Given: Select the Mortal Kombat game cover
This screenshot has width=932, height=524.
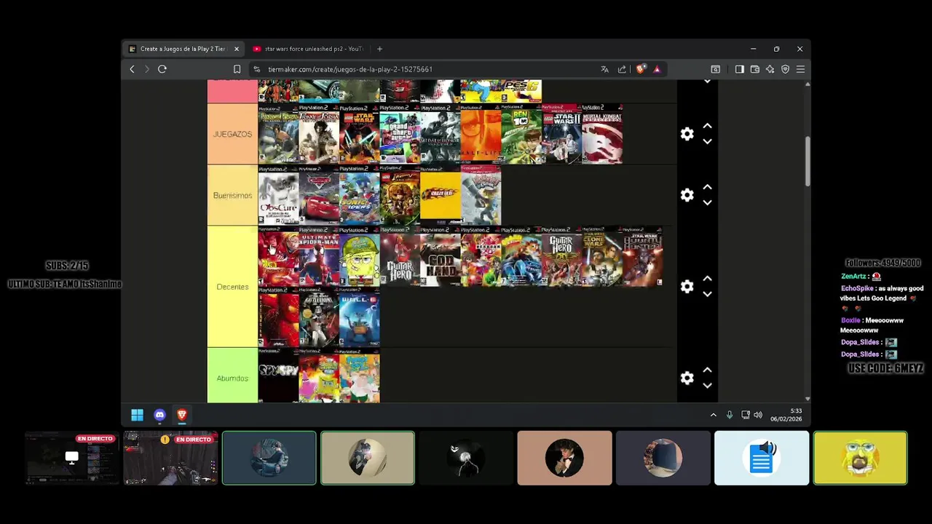Looking at the screenshot, I should [x=602, y=134].
